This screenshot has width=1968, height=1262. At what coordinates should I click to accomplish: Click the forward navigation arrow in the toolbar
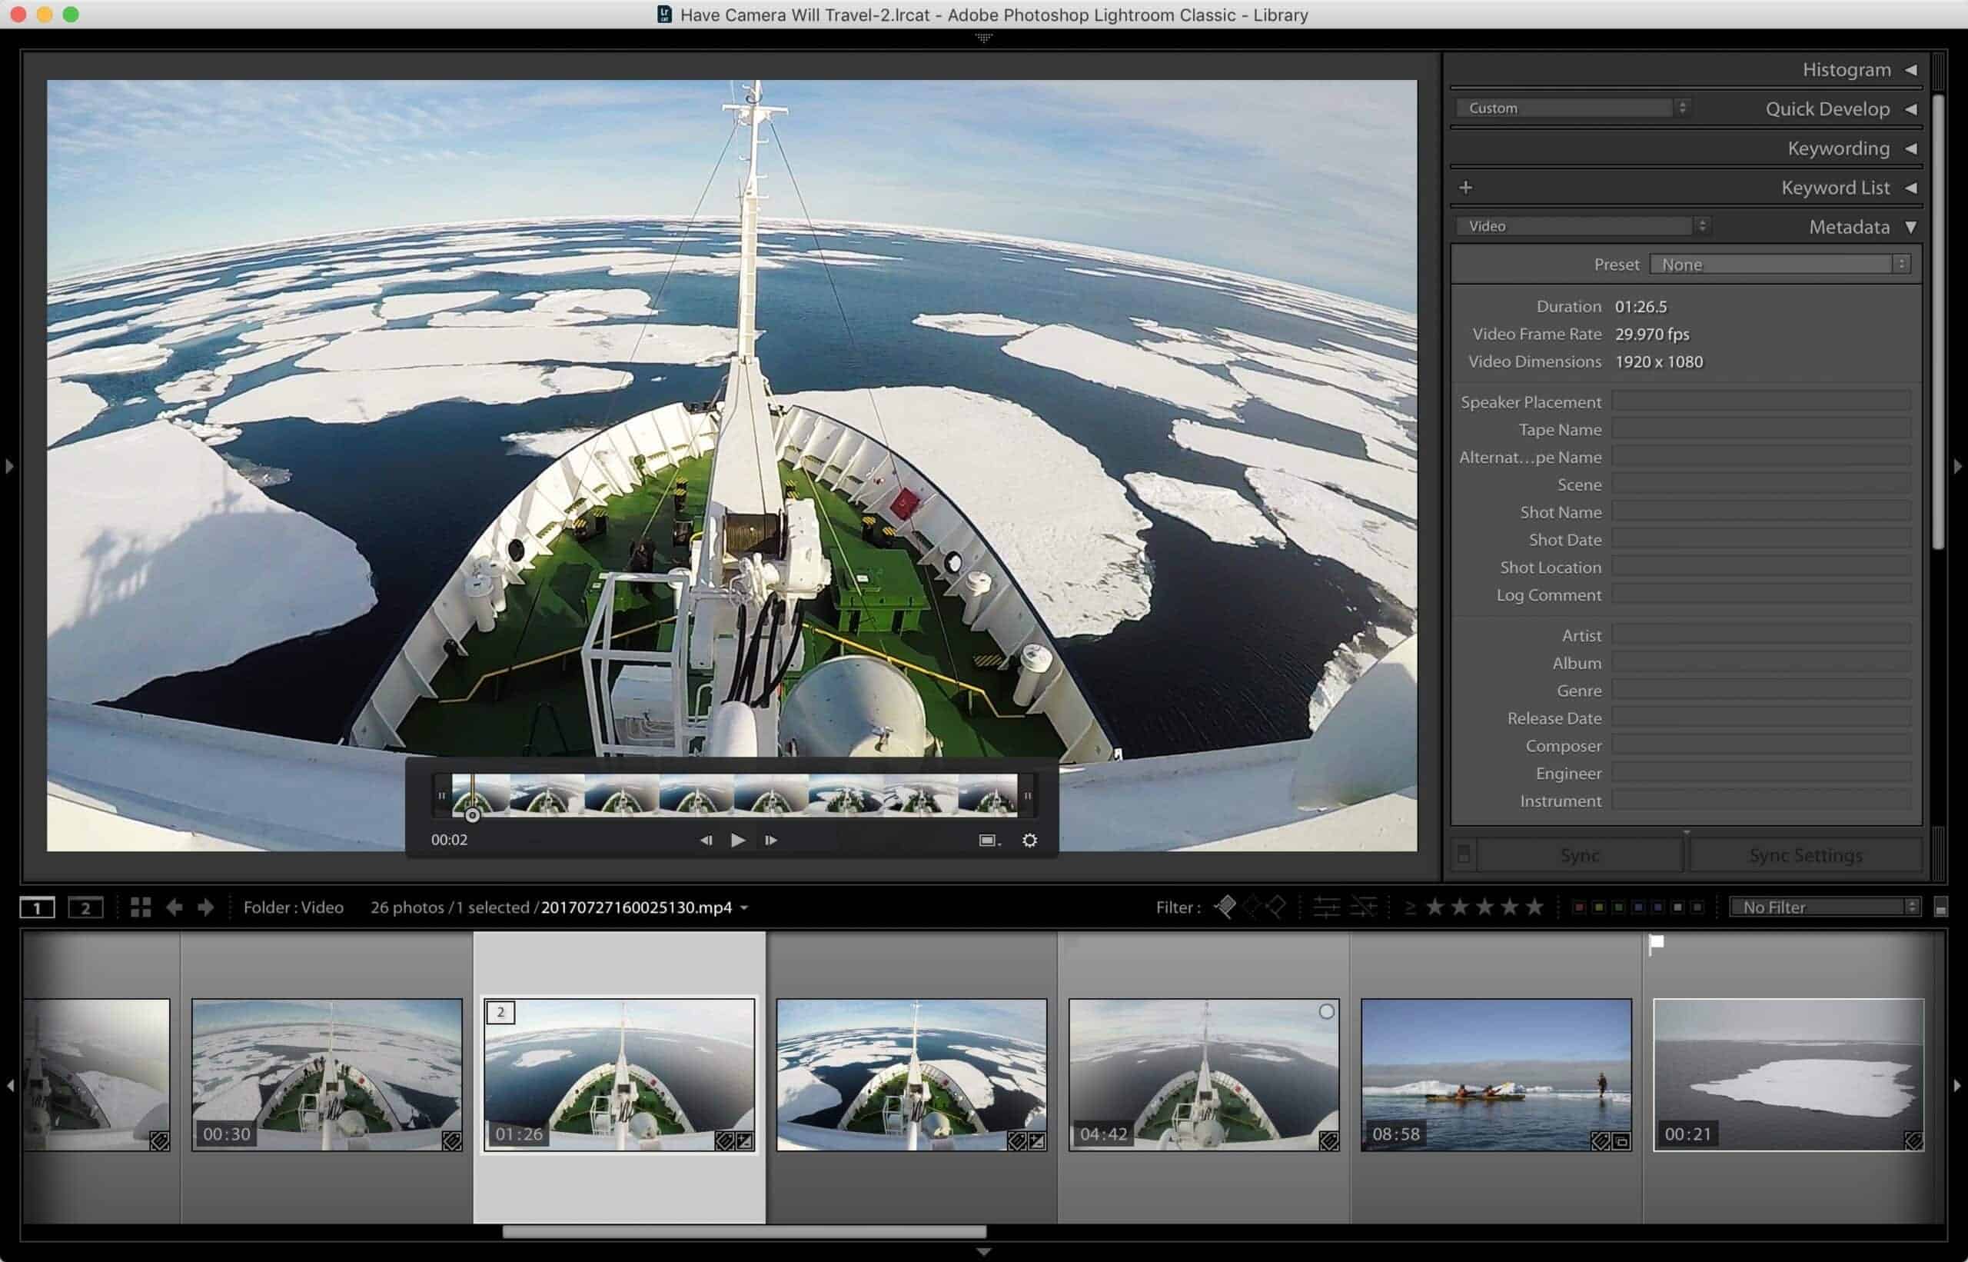(204, 907)
